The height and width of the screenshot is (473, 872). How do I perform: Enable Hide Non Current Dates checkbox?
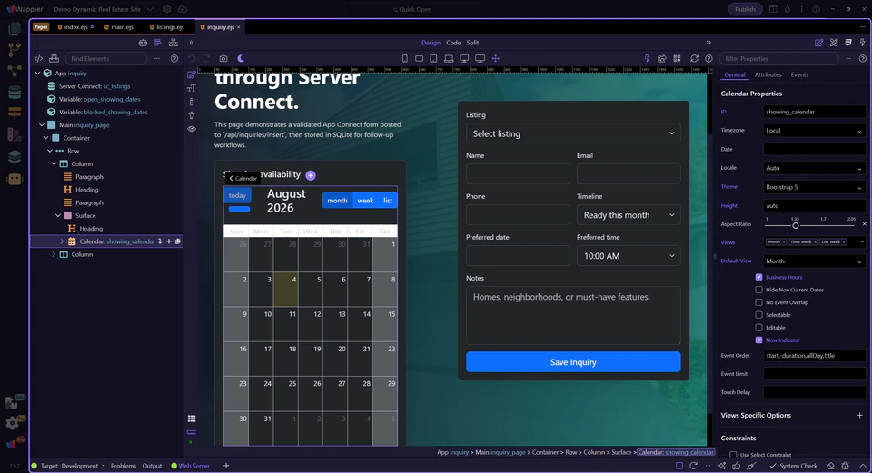tap(758, 290)
